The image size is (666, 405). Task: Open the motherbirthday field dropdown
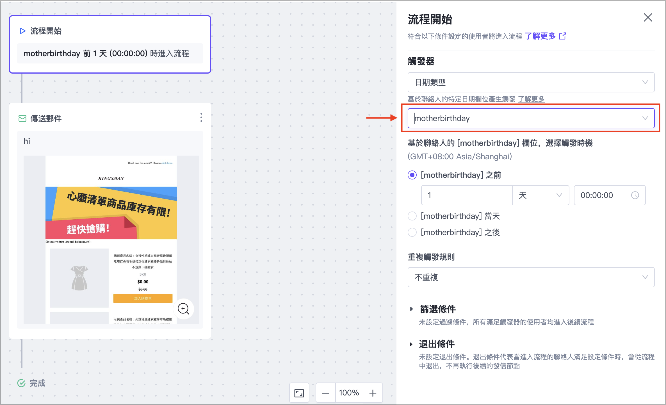click(531, 118)
